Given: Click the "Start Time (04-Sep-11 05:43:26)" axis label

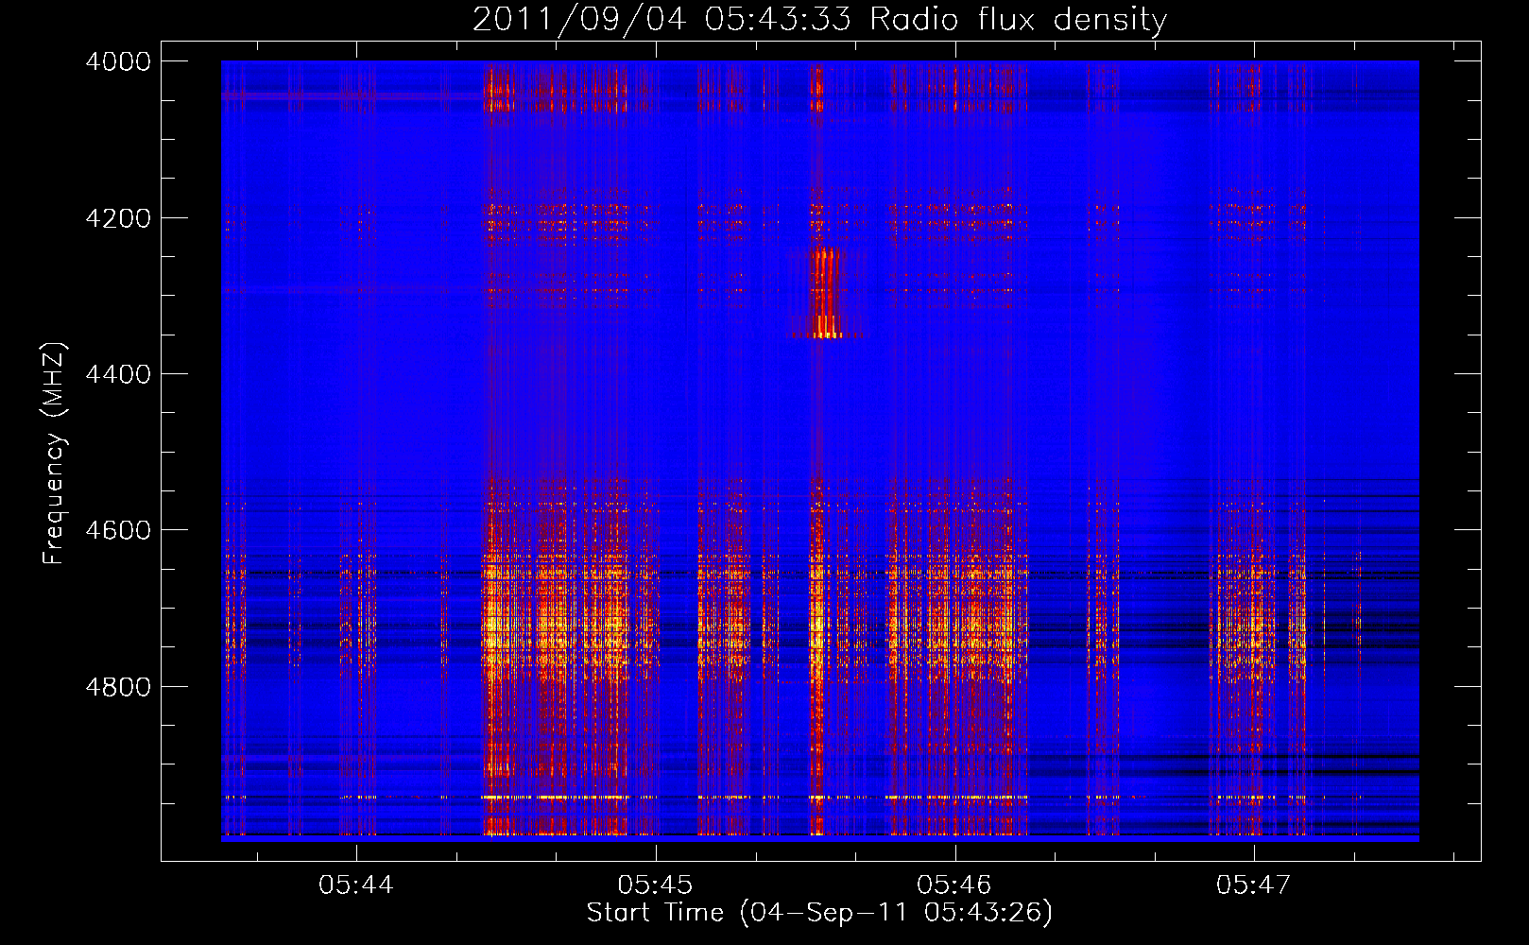Looking at the screenshot, I should pos(819,913).
